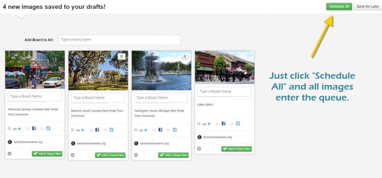This screenshot has width=382, height=178.
Task: Enable Facebook checkbox on Huntington Woods card
Action: 154,130
